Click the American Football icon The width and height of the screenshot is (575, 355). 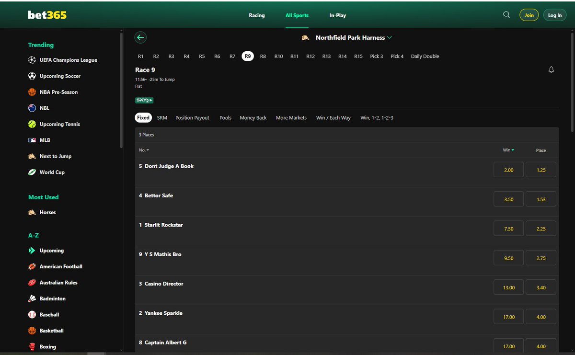(x=32, y=266)
